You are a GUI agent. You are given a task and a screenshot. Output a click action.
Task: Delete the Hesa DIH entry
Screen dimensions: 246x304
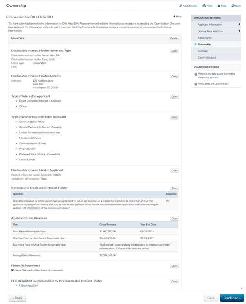click(x=174, y=38)
